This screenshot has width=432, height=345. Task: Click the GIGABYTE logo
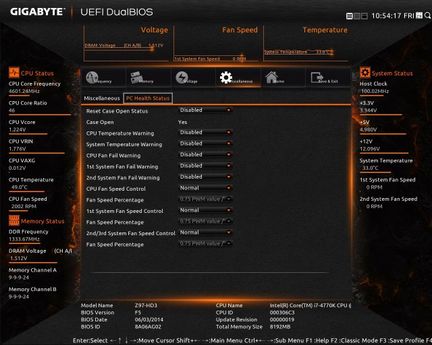tap(37, 11)
